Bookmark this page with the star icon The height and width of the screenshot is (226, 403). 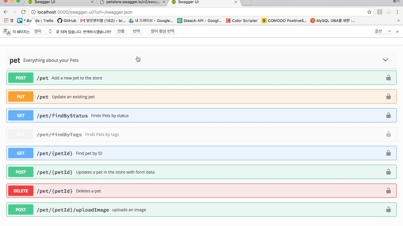click(369, 12)
